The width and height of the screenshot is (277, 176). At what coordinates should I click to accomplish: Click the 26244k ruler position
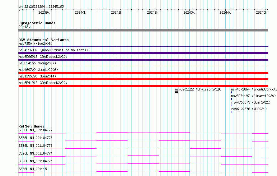pyautogui.click(x=225, y=12)
